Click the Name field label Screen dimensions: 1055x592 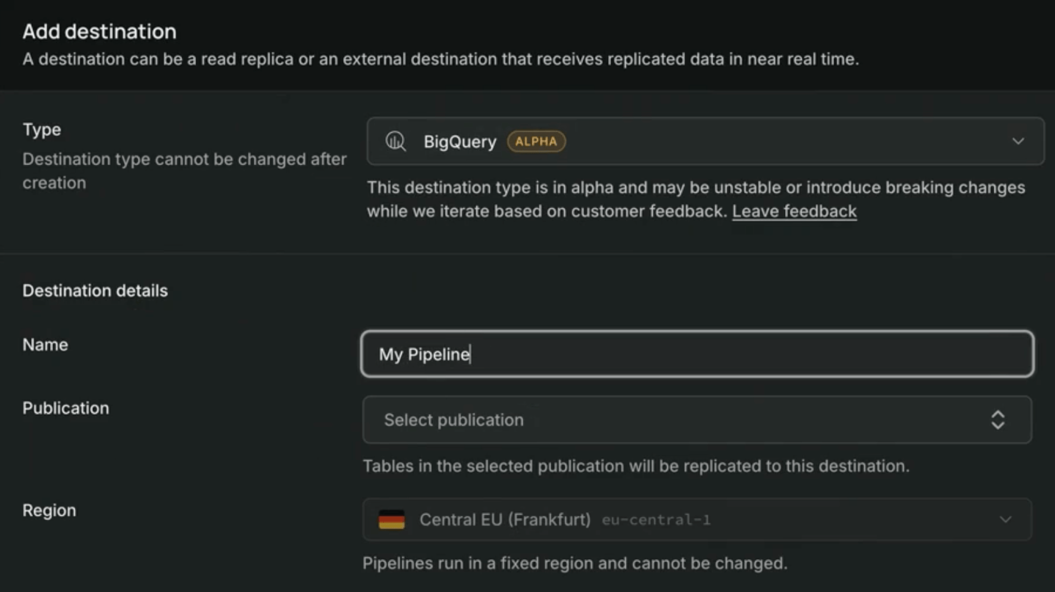point(45,345)
